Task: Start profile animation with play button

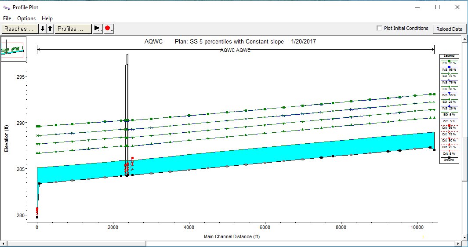Action: (98, 29)
